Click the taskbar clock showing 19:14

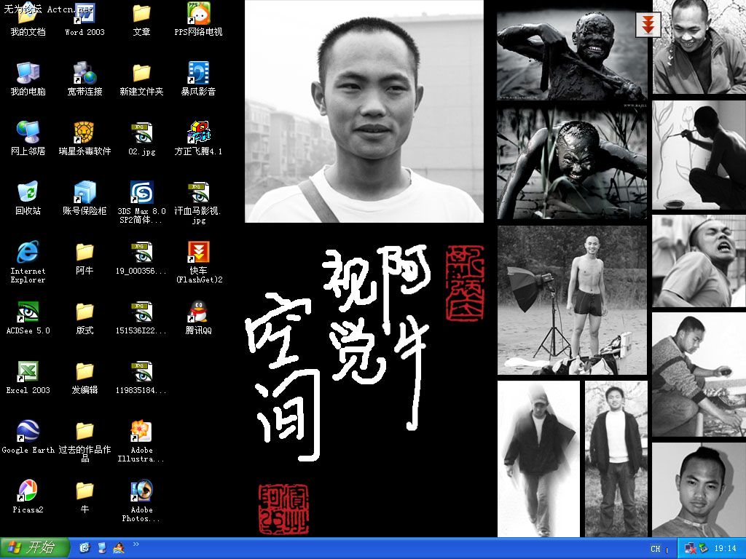pos(725,549)
